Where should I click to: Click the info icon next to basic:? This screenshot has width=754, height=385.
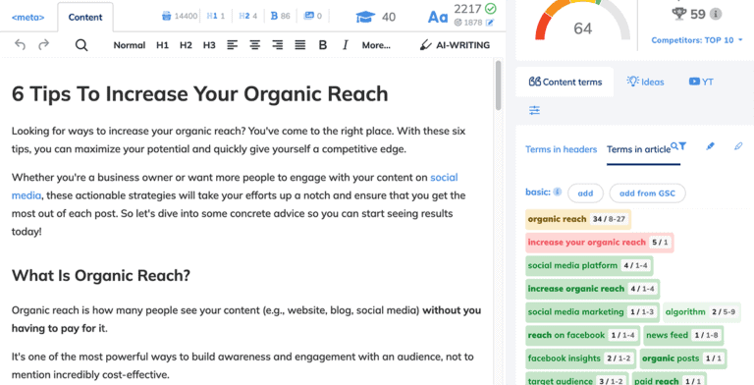tap(558, 192)
